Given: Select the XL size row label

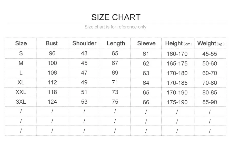Looking at the screenshot, I should [21, 83].
